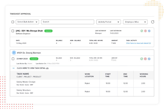Viewport: 164px width, 109px height.
Task: Click the 'Salary Master Design' task row
Action: (82, 83)
